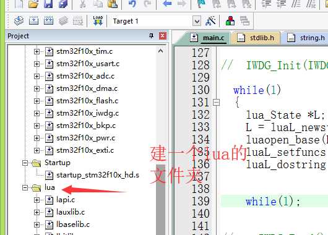Navigate forwards with the grey arrow
This screenshot has width=328, height=235.
tap(182, 4)
